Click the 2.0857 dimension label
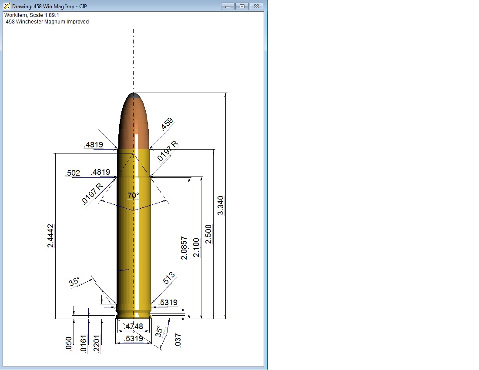Image resolution: width=479 pixels, height=370 pixels. pyautogui.click(x=184, y=248)
